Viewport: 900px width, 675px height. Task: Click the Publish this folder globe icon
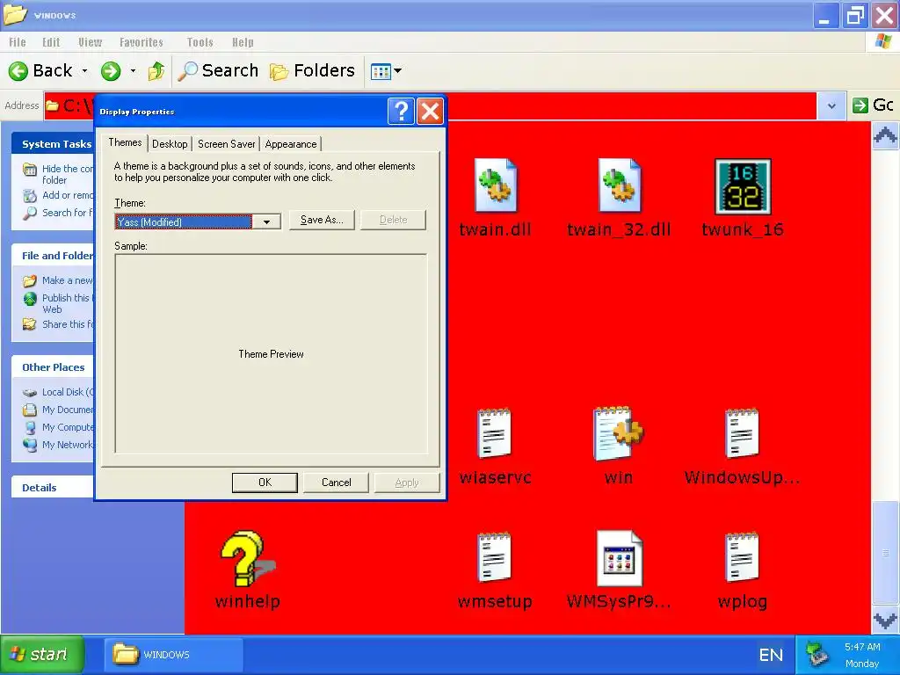click(x=30, y=299)
